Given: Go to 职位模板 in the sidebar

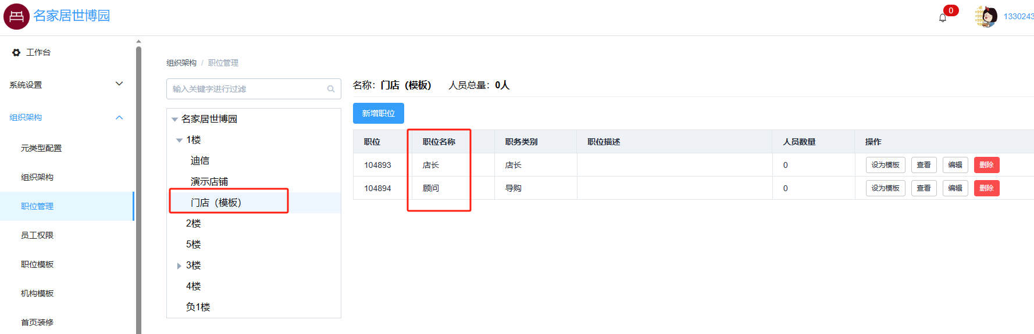Looking at the screenshot, I should pyautogui.click(x=37, y=264).
